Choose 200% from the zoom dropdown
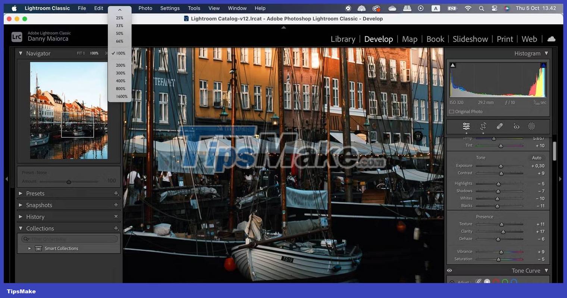This screenshot has height=298, width=567. tap(120, 65)
